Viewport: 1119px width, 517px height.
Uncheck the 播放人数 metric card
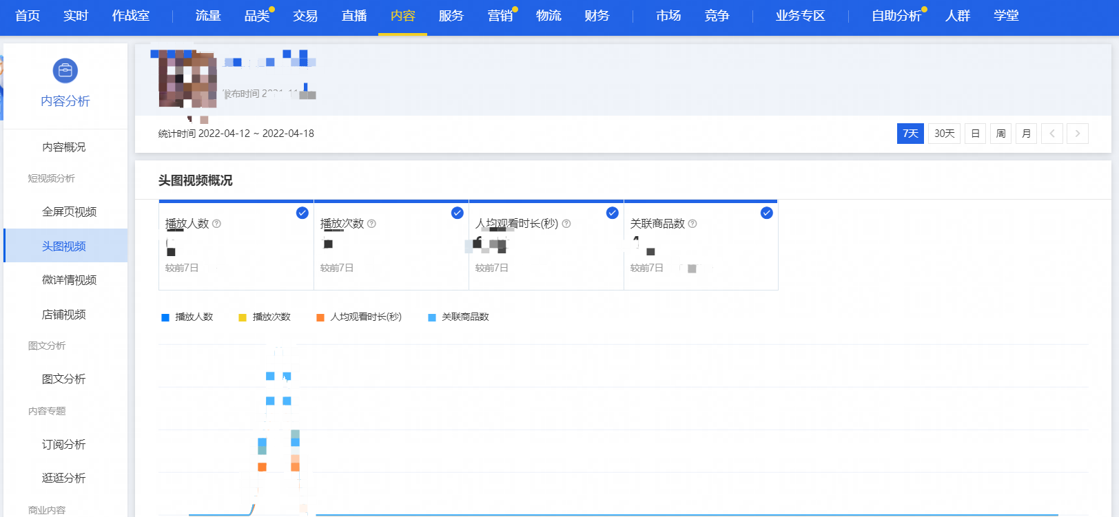tap(302, 213)
